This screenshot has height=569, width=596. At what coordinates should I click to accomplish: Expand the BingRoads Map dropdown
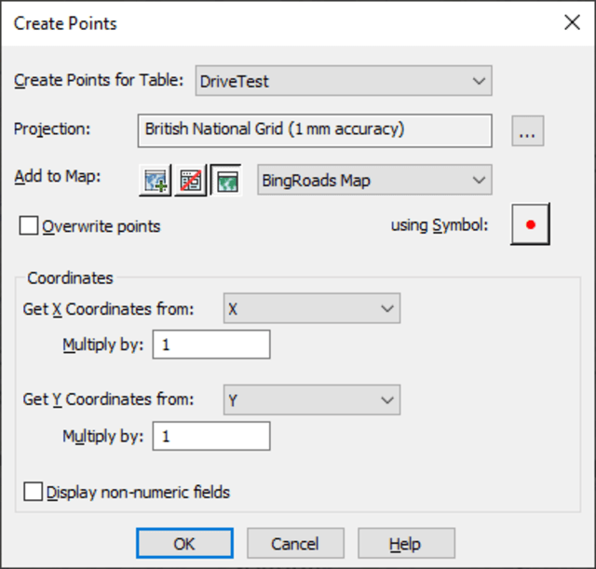pos(374,180)
